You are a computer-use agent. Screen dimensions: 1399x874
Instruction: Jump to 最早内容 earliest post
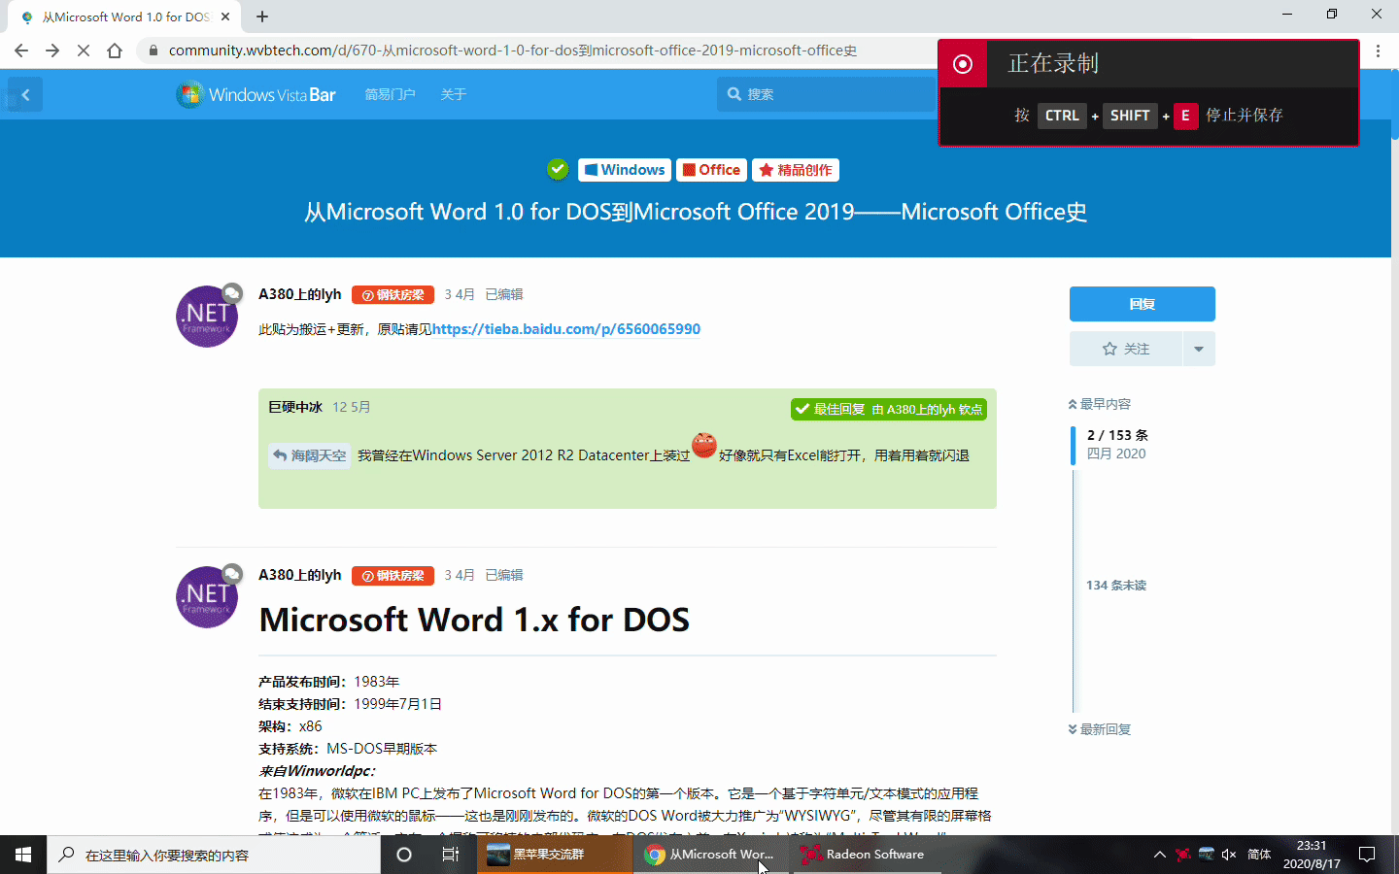pos(1100,404)
